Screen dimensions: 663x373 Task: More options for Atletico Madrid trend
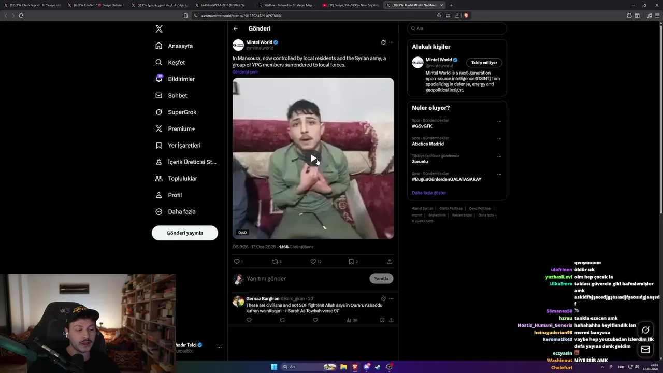499,139
